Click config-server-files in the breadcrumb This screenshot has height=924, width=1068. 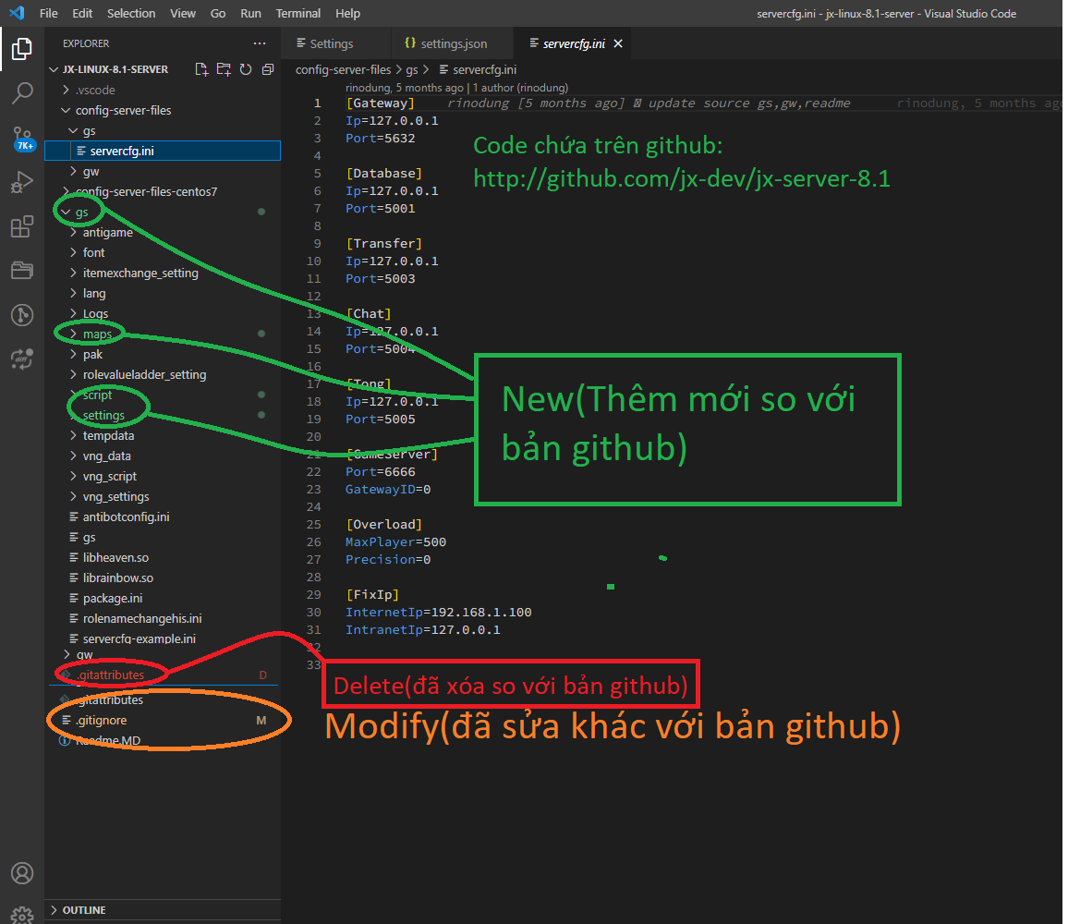tap(343, 69)
